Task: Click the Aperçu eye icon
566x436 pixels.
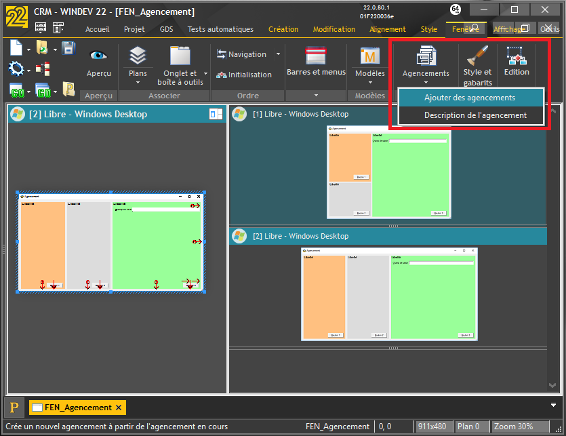Action: [98, 56]
